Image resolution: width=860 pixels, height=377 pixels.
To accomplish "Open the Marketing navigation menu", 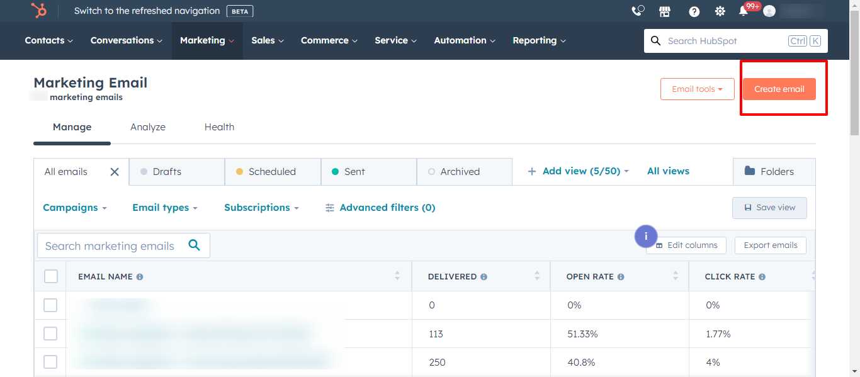I will pyautogui.click(x=207, y=40).
